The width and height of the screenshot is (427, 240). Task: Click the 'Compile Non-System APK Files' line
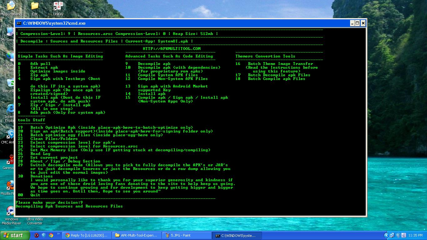167,79
